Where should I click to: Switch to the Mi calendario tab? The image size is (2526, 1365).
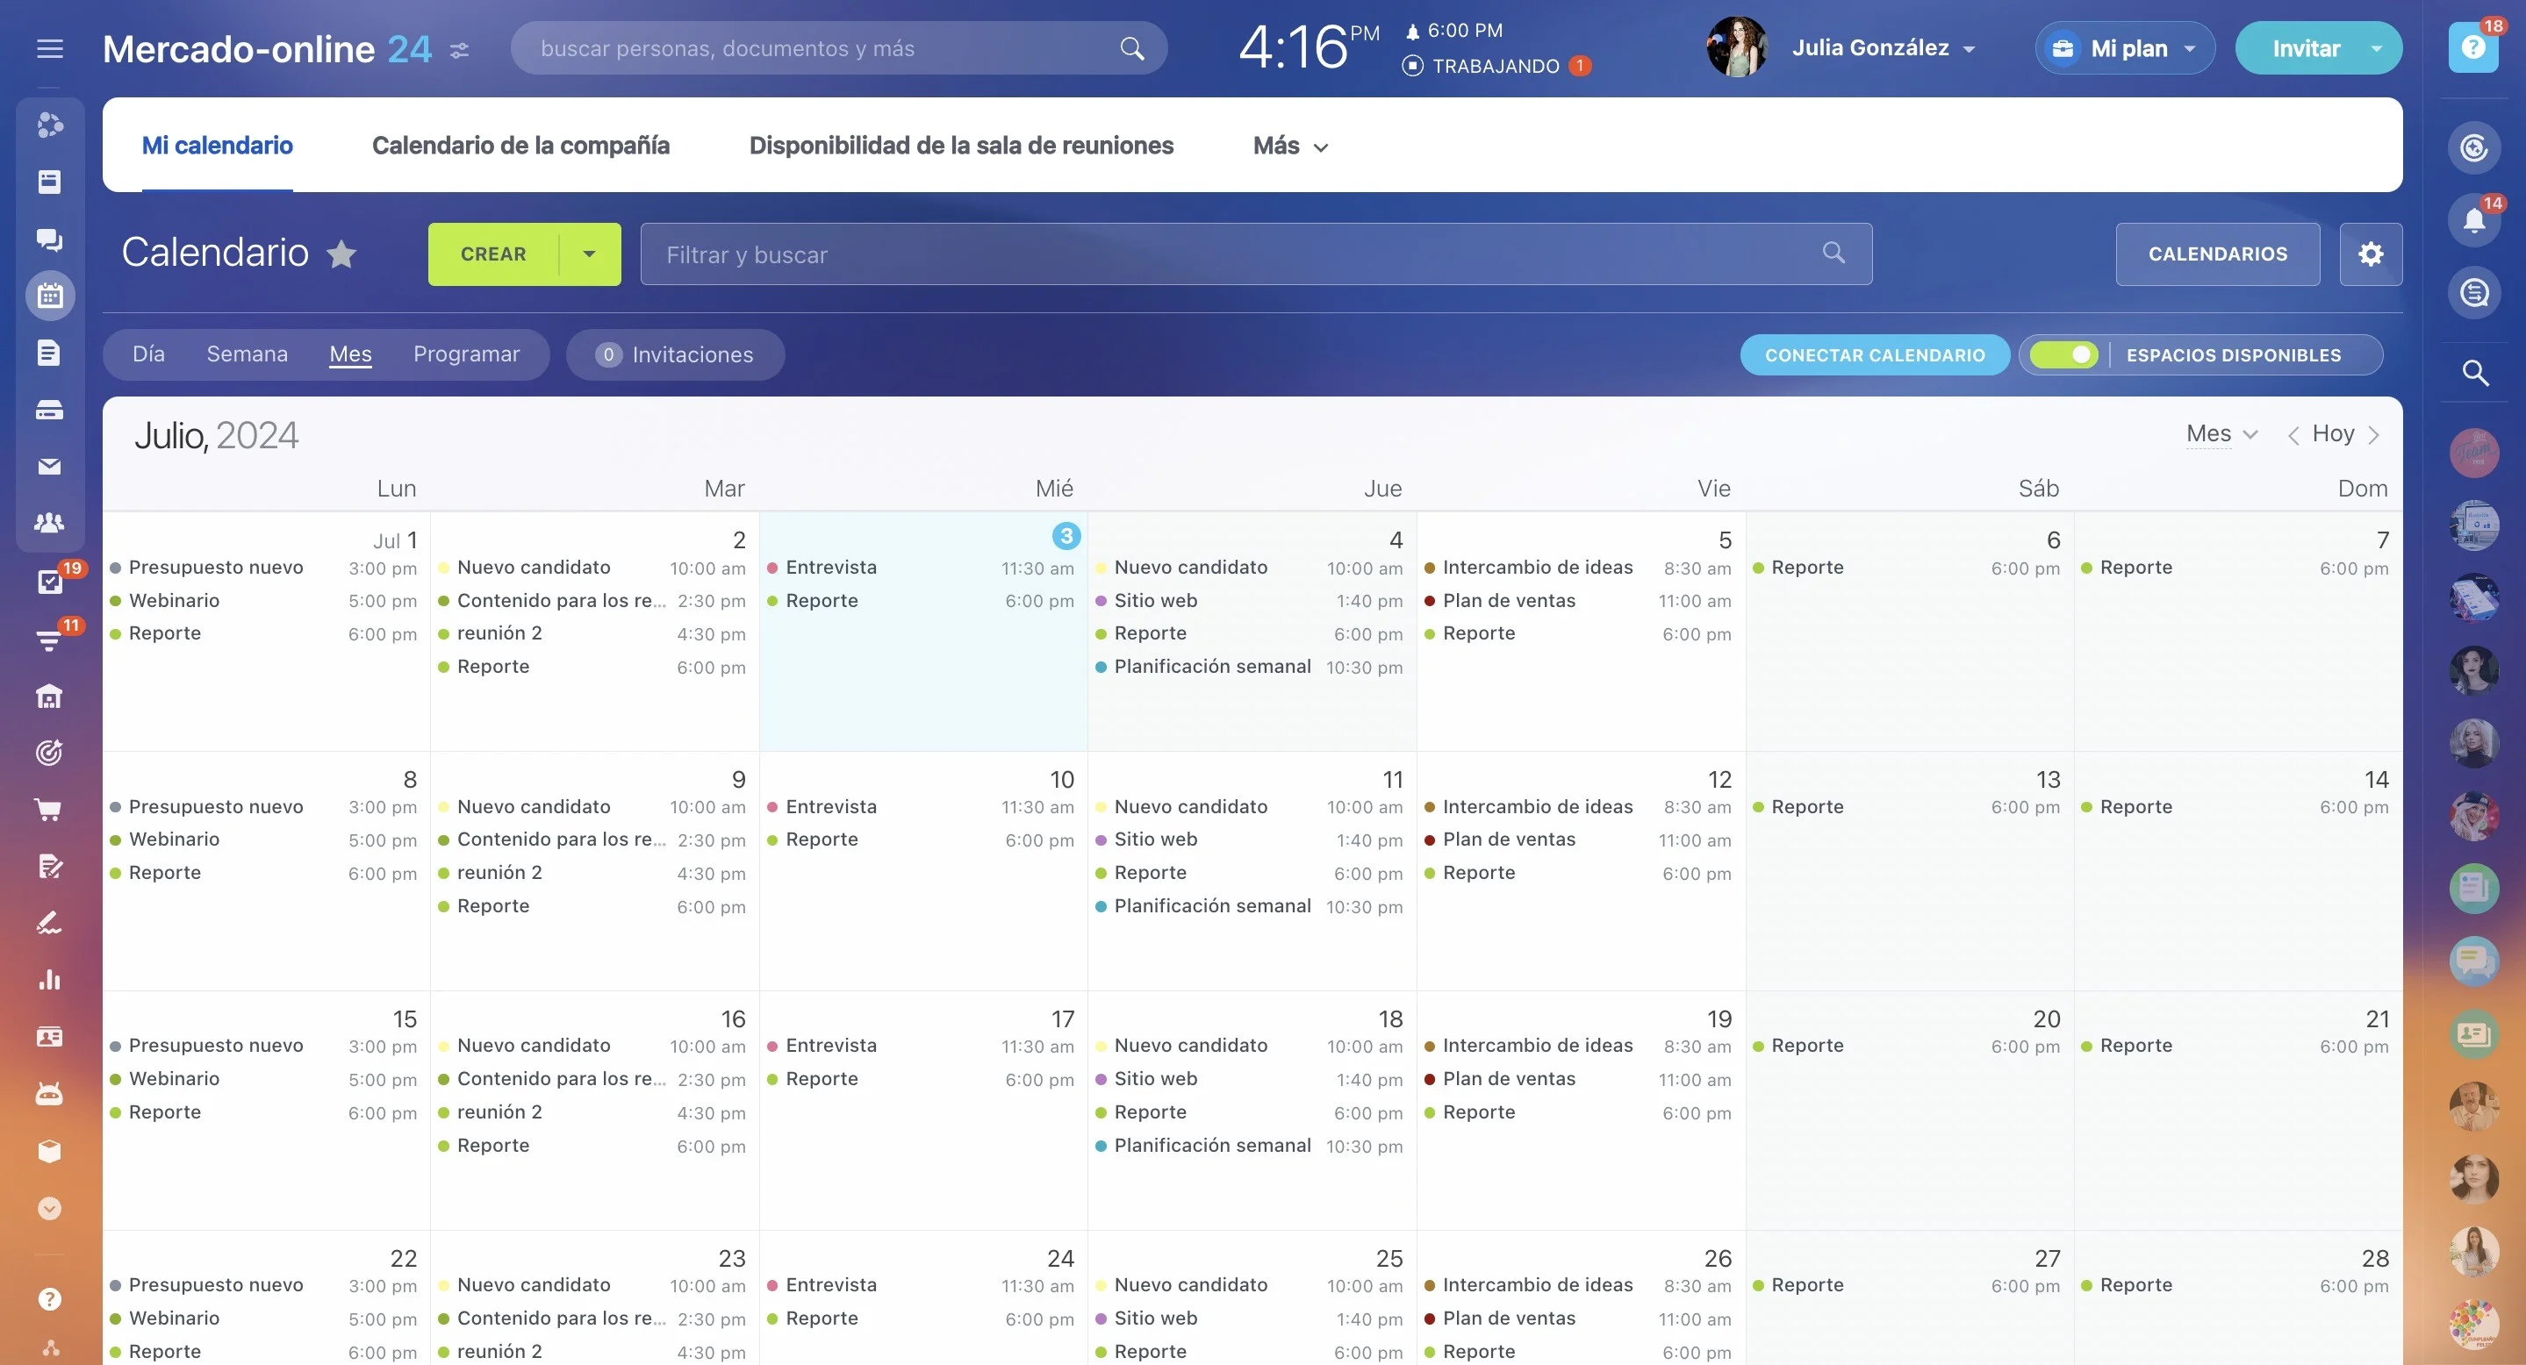point(218,145)
